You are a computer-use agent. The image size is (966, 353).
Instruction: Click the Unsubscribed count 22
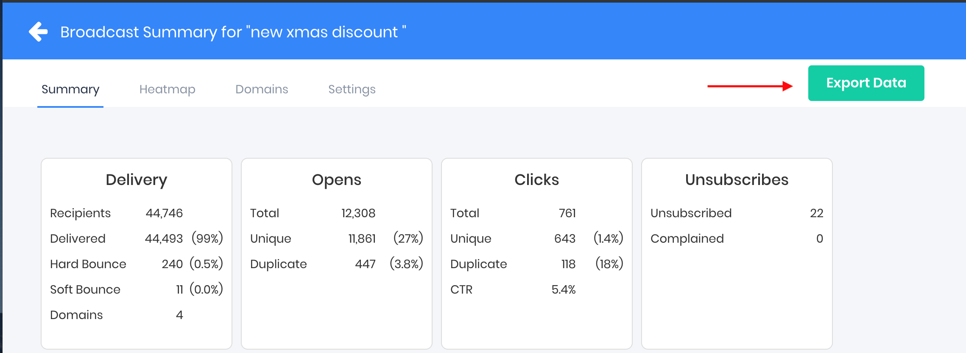(816, 213)
